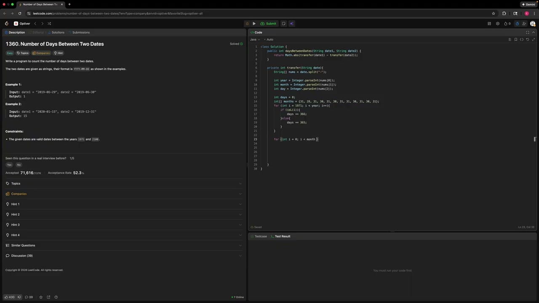Reset code with undo arrow icon
539x303 pixels.
(x=528, y=40)
